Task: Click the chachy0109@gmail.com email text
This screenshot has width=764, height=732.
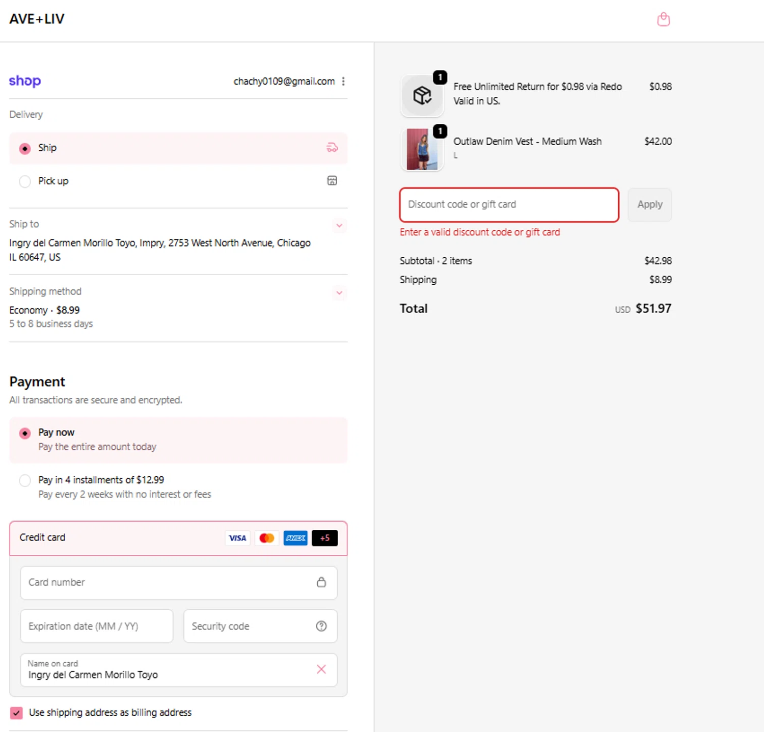Action: point(284,82)
